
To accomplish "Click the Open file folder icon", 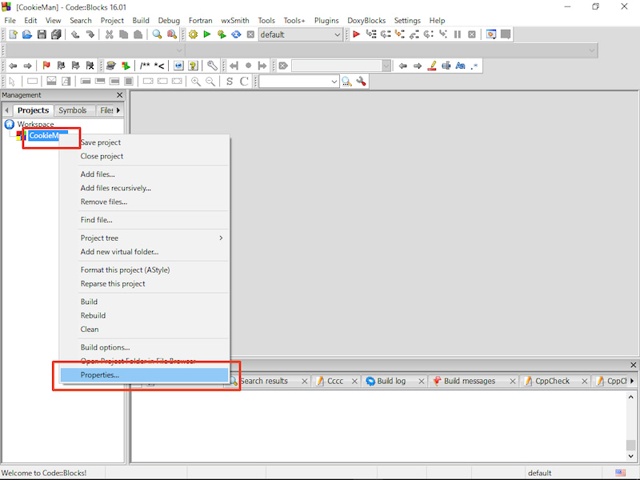I will point(27,34).
